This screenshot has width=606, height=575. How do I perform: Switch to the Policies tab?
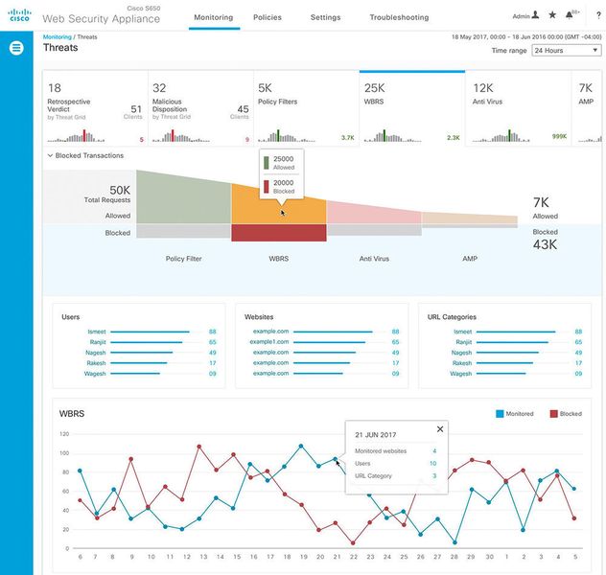(268, 17)
